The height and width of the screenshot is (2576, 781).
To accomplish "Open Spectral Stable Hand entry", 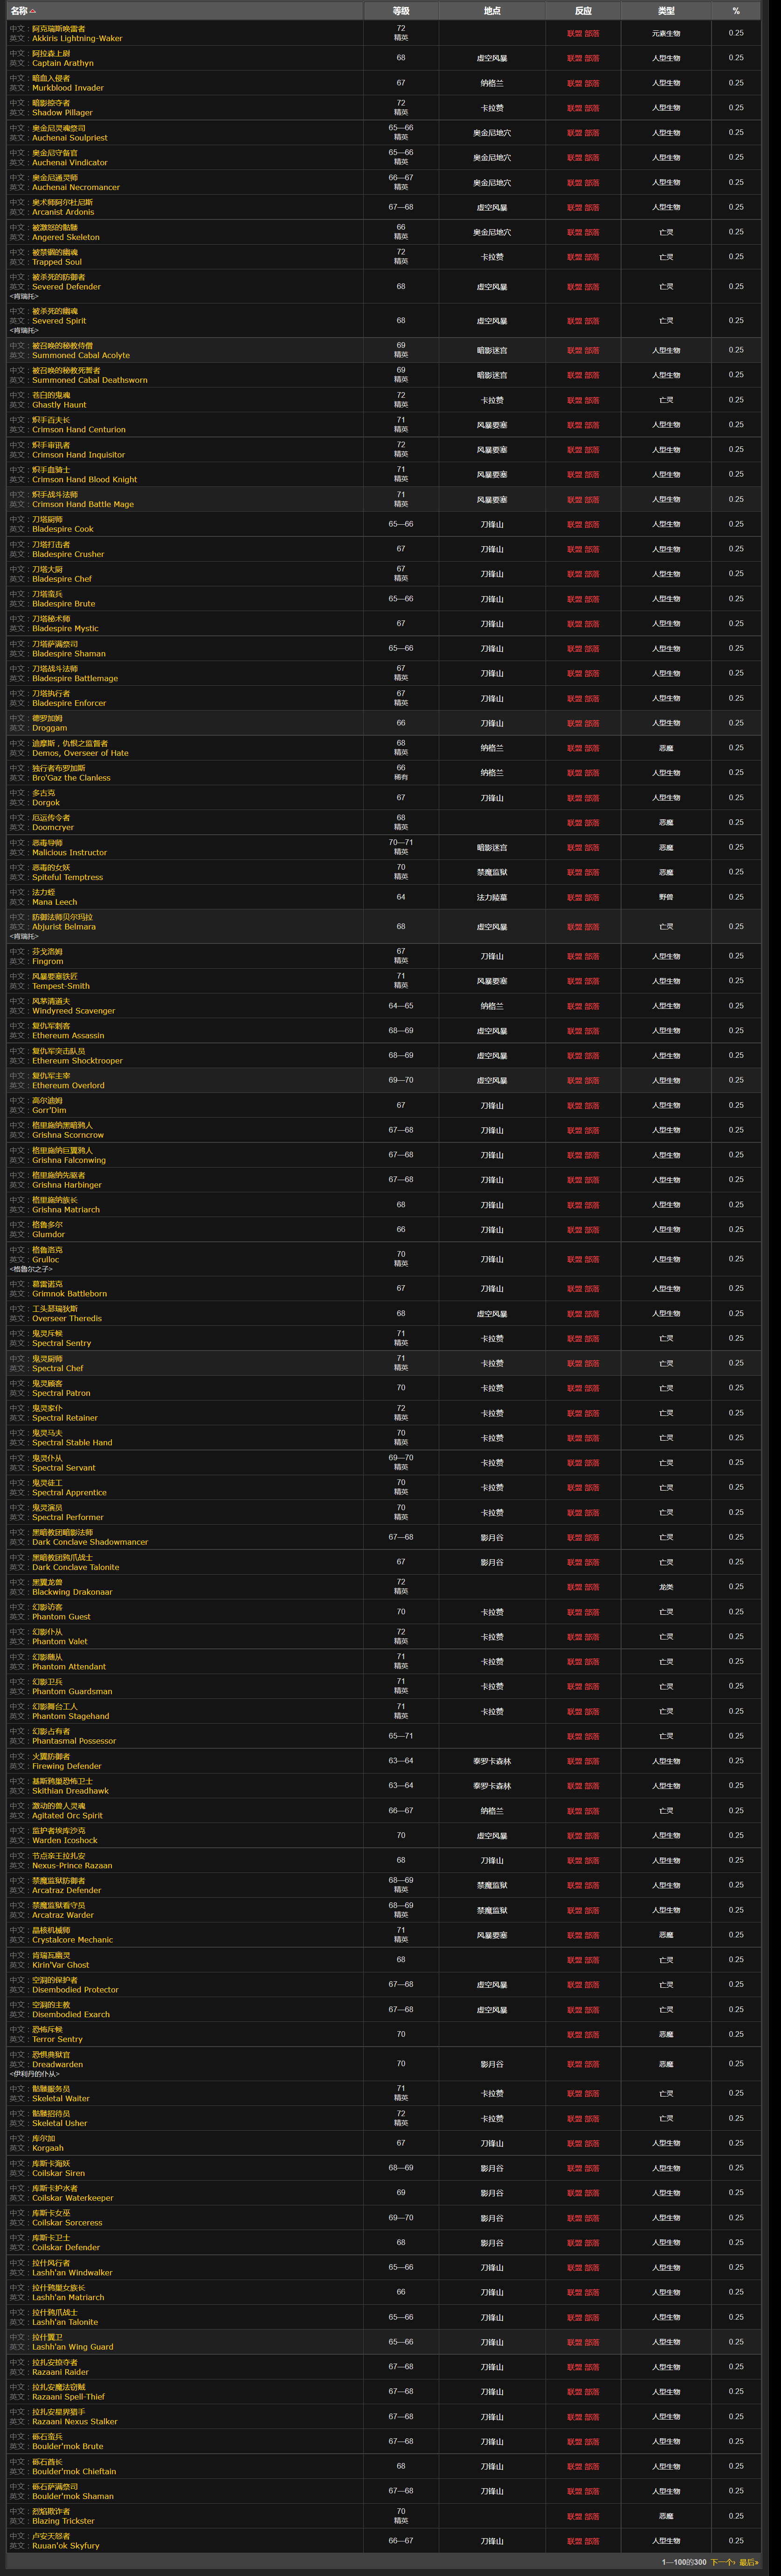I will tap(72, 1443).
